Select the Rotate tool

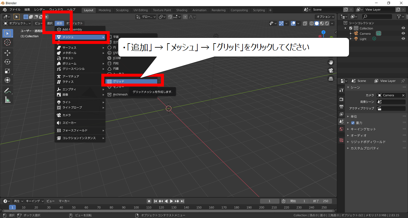click(8, 62)
